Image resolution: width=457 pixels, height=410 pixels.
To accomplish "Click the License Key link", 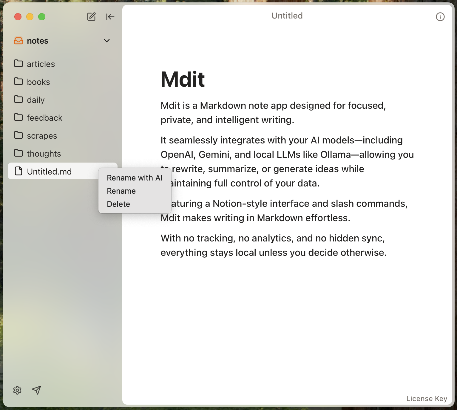I will pos(427,398).
